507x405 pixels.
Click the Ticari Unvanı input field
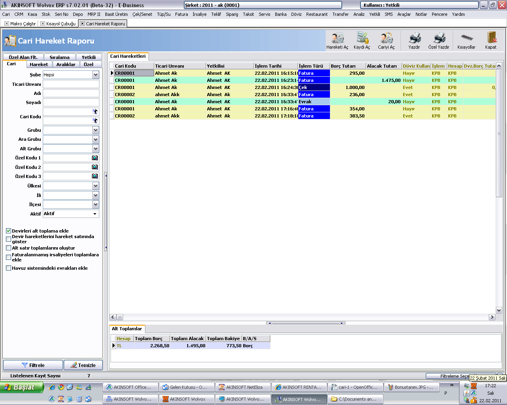tap(71, 84)
